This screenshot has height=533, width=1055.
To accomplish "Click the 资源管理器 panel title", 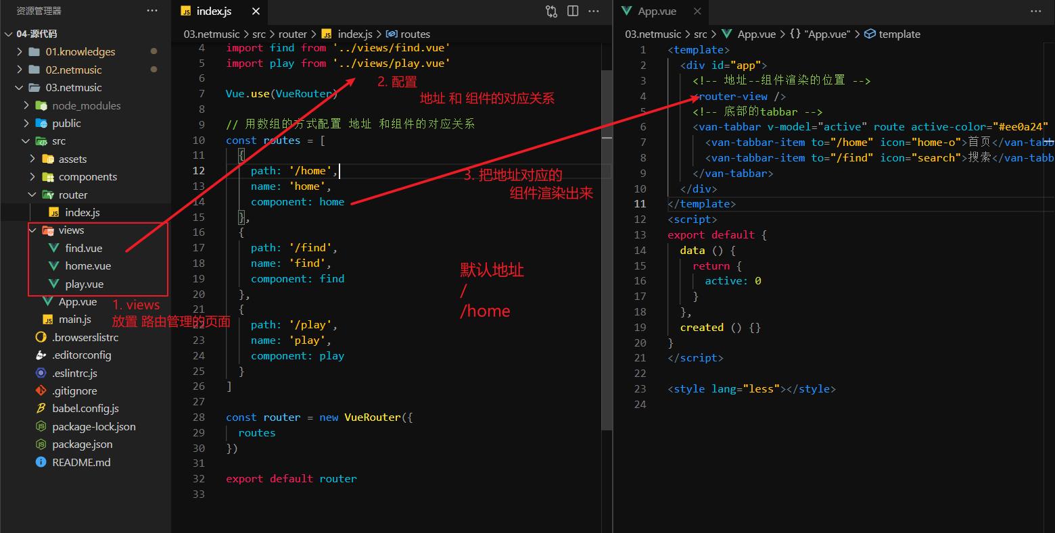I will 39,11.
